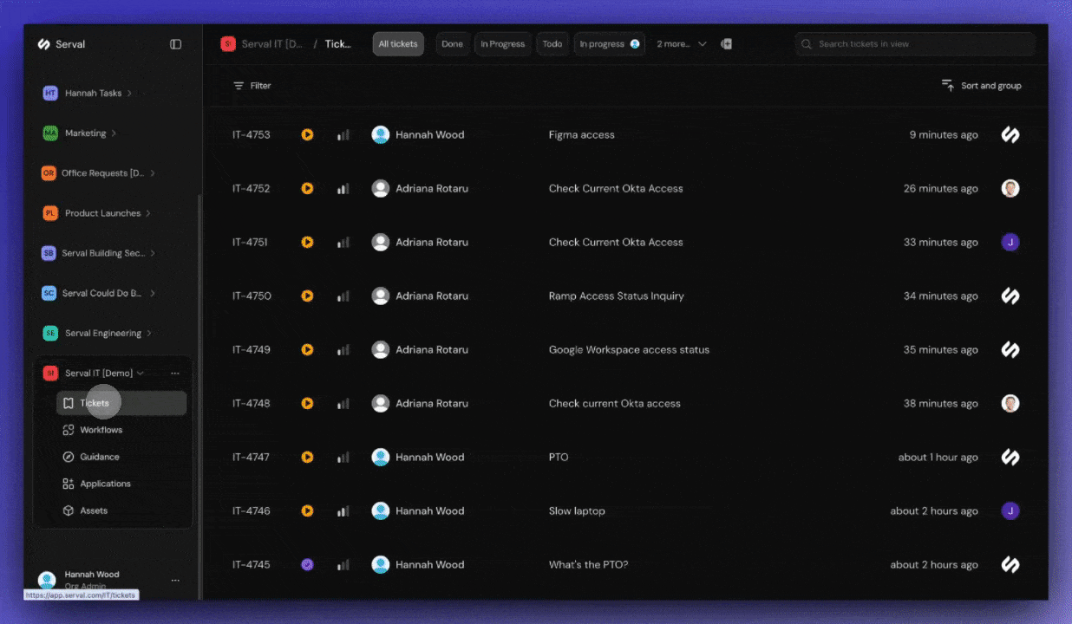Click the assignee avatar on IT-4752 row
This screenshot has width=1072, height=624.
click(x=1010, y=189)
